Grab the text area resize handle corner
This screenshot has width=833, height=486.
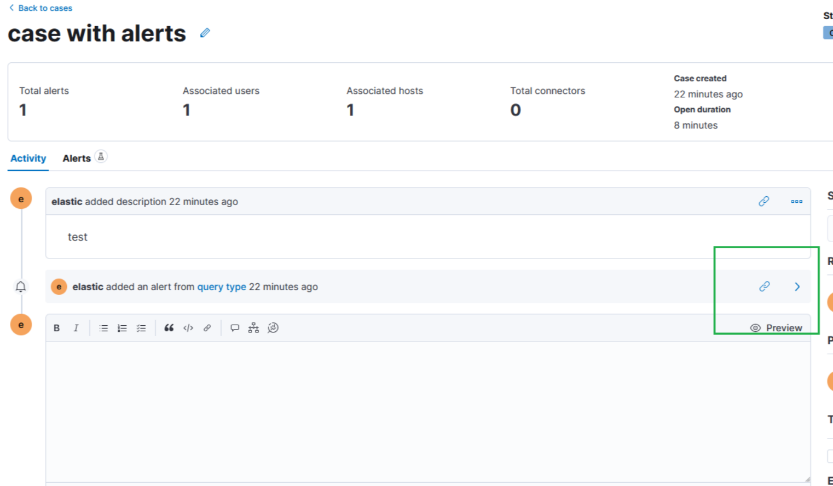pos(807,479)
